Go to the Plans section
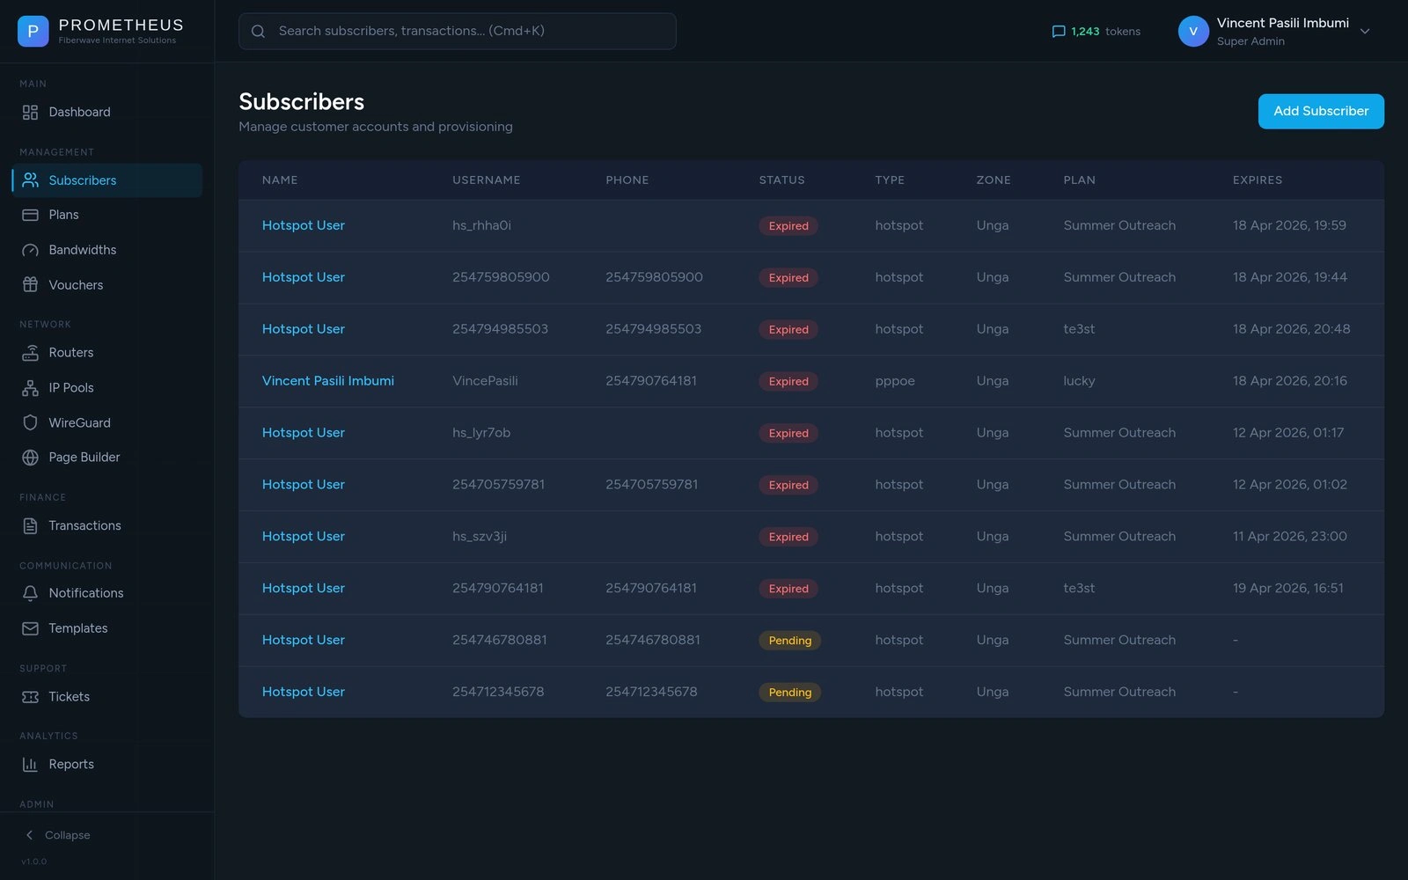The image size is (1408, 880). tap(107, 215)
